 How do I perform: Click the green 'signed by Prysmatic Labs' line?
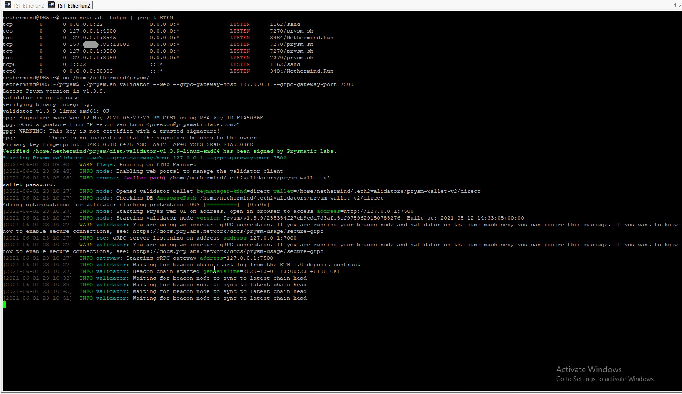coord(170,151)
